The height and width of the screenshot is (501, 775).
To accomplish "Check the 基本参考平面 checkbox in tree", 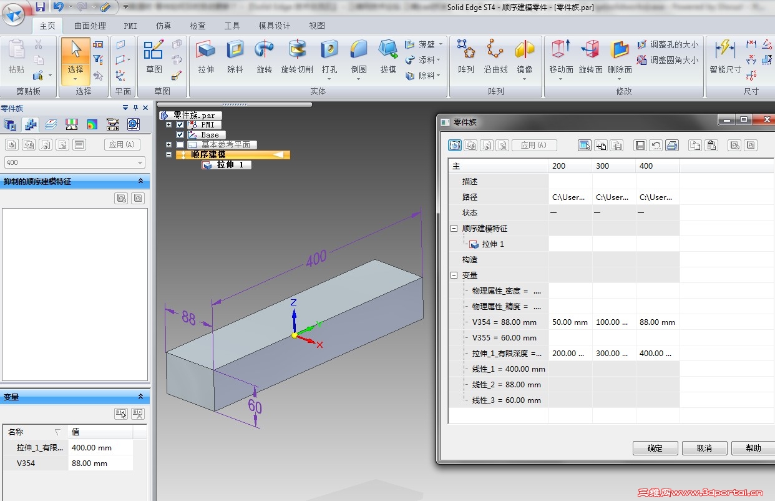I will tap(180, 145).
